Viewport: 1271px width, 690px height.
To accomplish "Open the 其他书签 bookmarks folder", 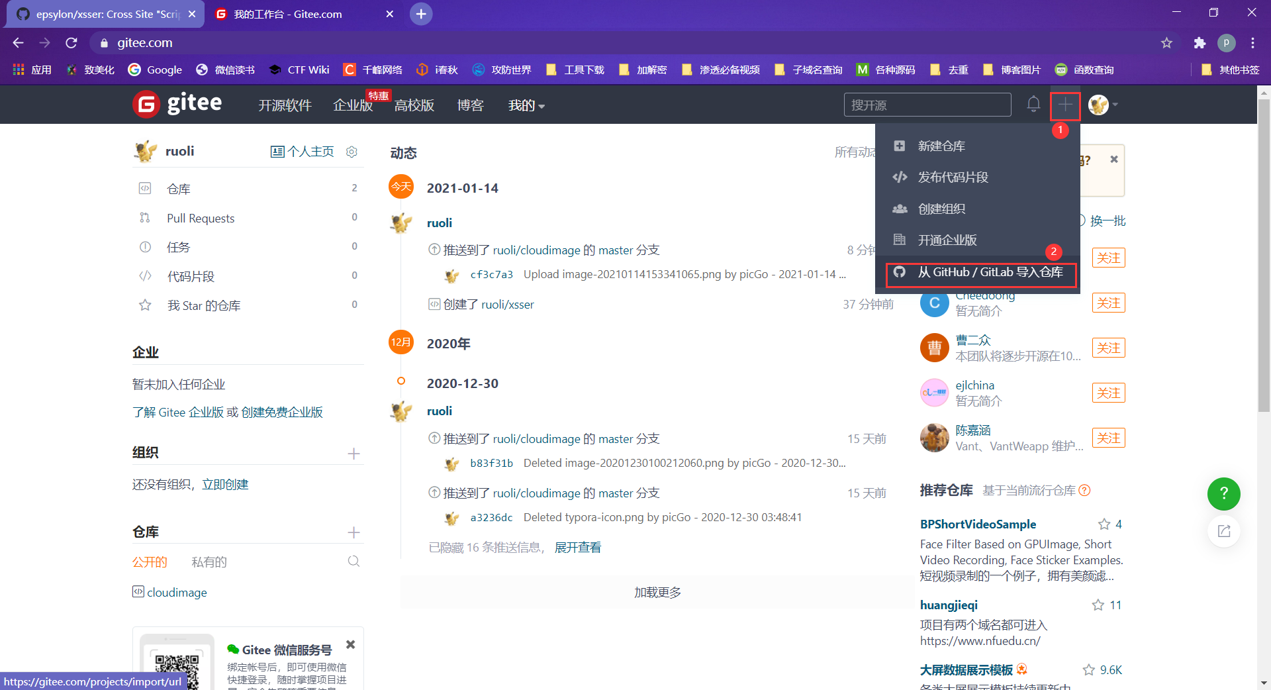I will [x=1230, y=70].
